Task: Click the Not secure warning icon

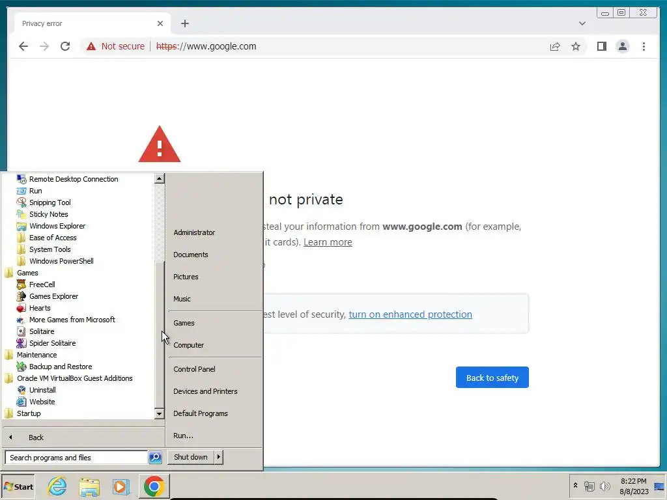Action: coord(91,46)
